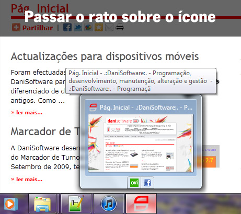Click the Google share icon beside Twitter
Image resolution: width=241 pixels, height=214 pixels.
tap(88, 27)
